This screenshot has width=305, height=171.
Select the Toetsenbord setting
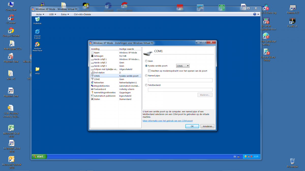pyautogui.click(x=116, y=89)
